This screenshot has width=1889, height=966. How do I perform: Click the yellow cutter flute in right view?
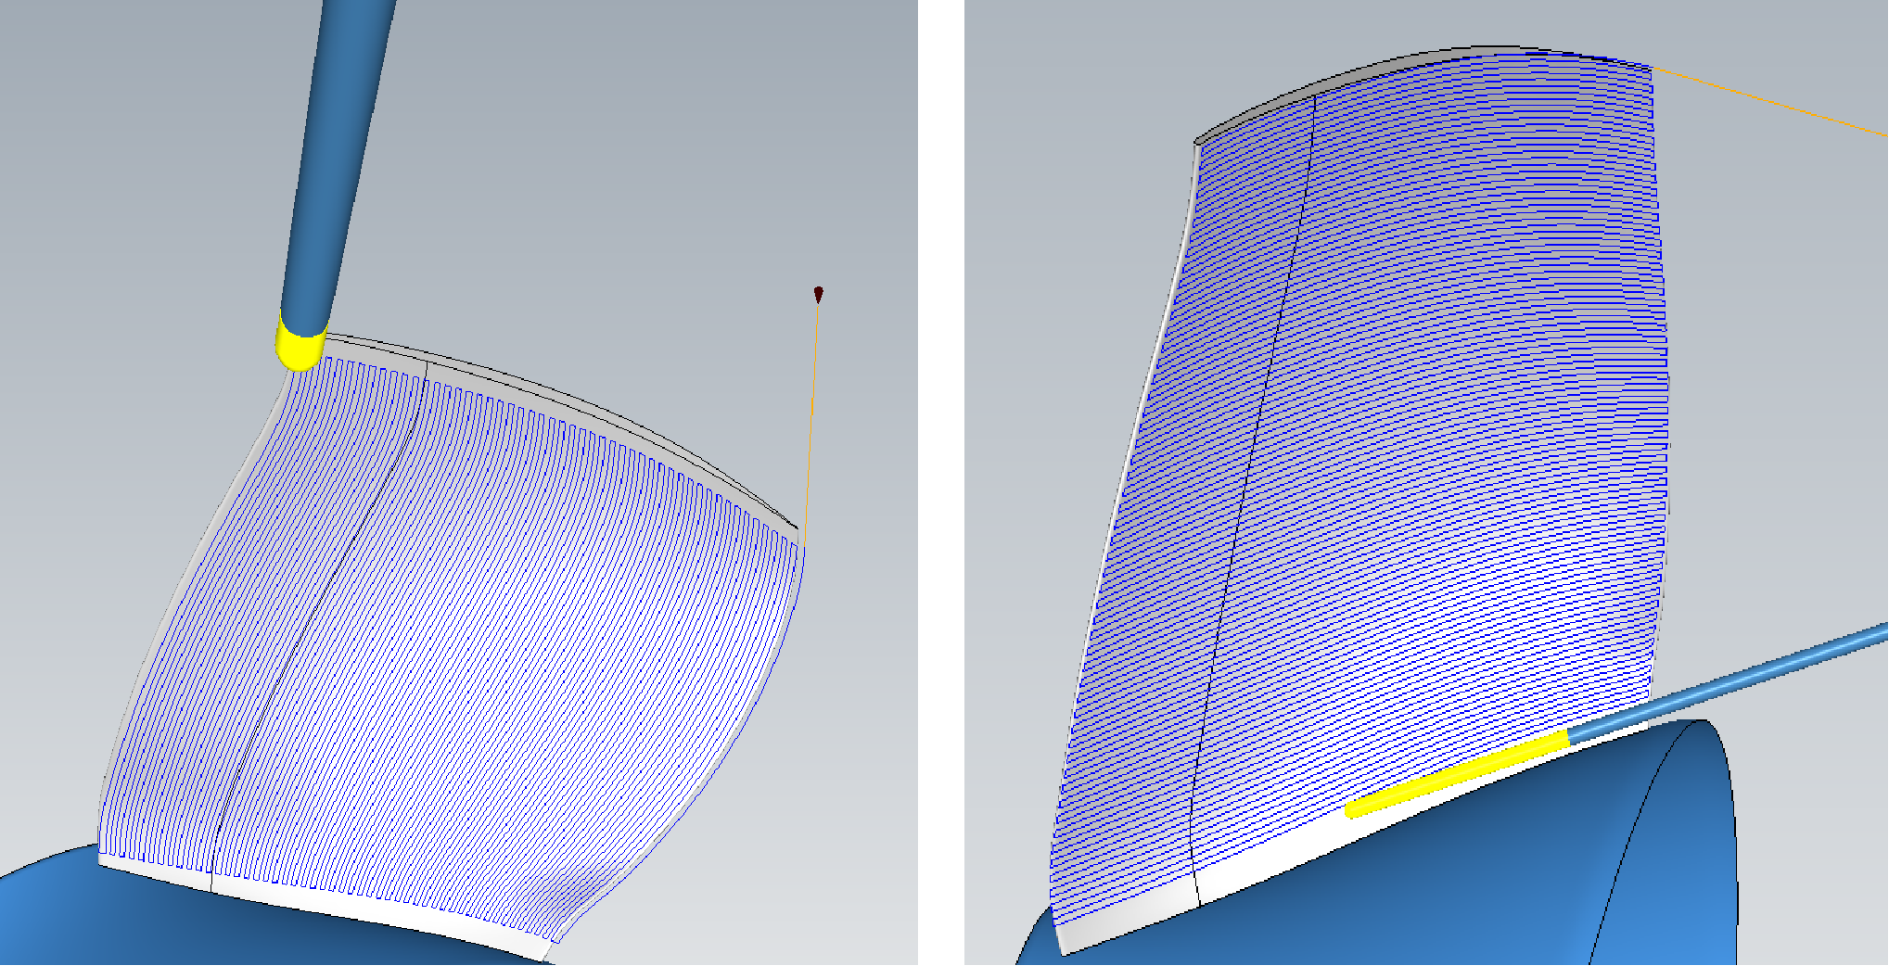coord(1456,774)
